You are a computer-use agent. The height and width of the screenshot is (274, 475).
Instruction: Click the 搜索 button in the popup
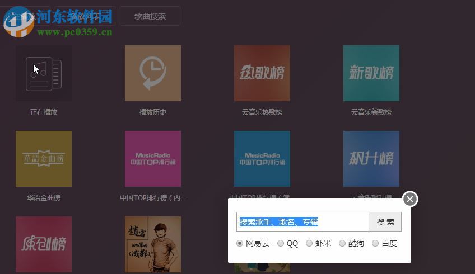coord(385,222)
